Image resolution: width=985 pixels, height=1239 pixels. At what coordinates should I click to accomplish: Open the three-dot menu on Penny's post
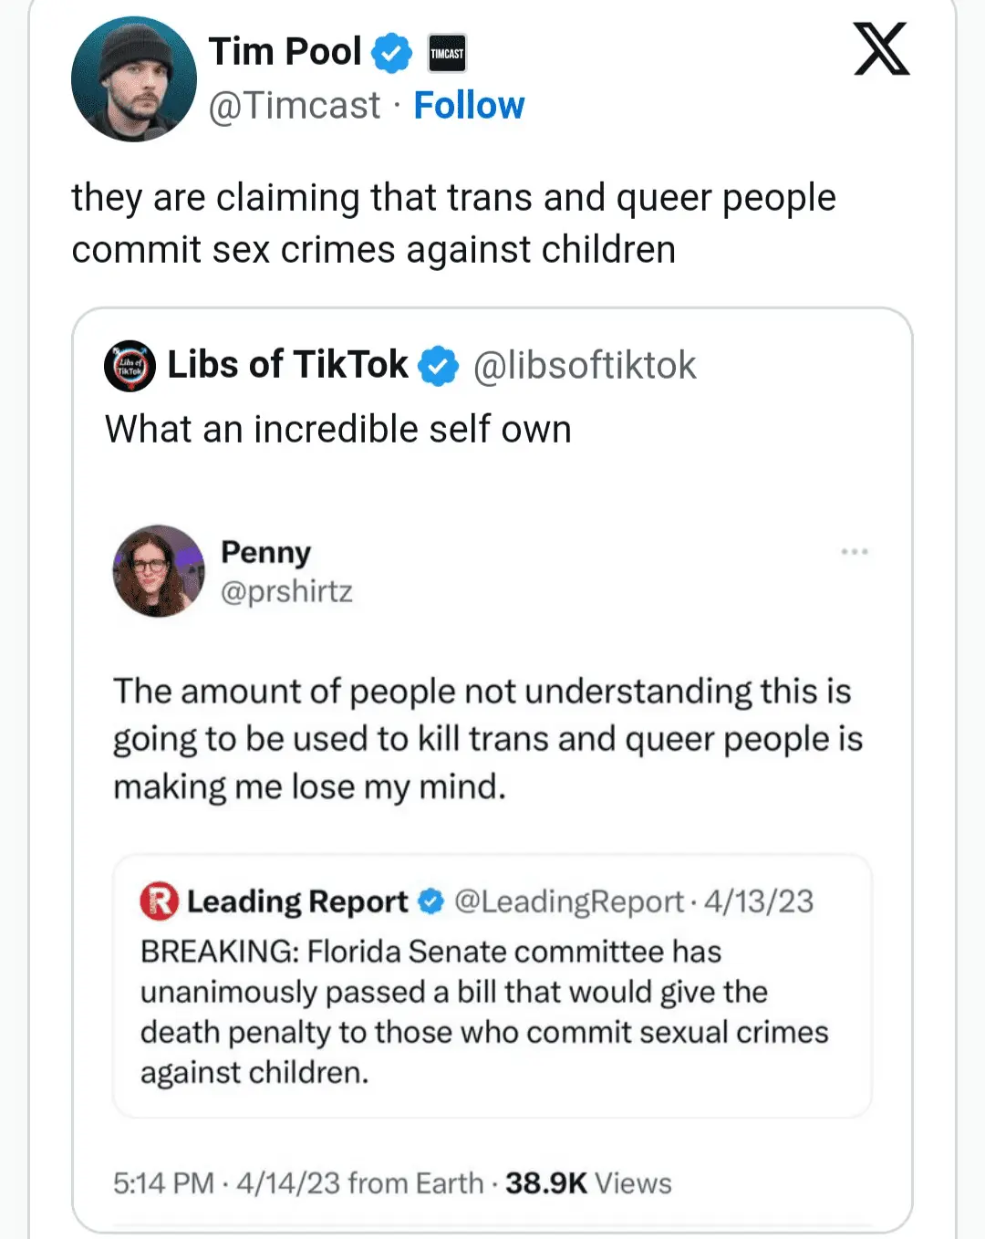pyautogui.click(x=854, y=552)
